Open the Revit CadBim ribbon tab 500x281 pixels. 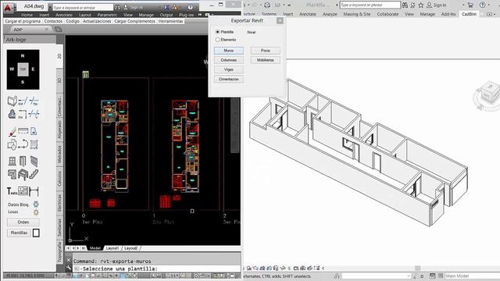pyautogui.click(x=469, y=14)
